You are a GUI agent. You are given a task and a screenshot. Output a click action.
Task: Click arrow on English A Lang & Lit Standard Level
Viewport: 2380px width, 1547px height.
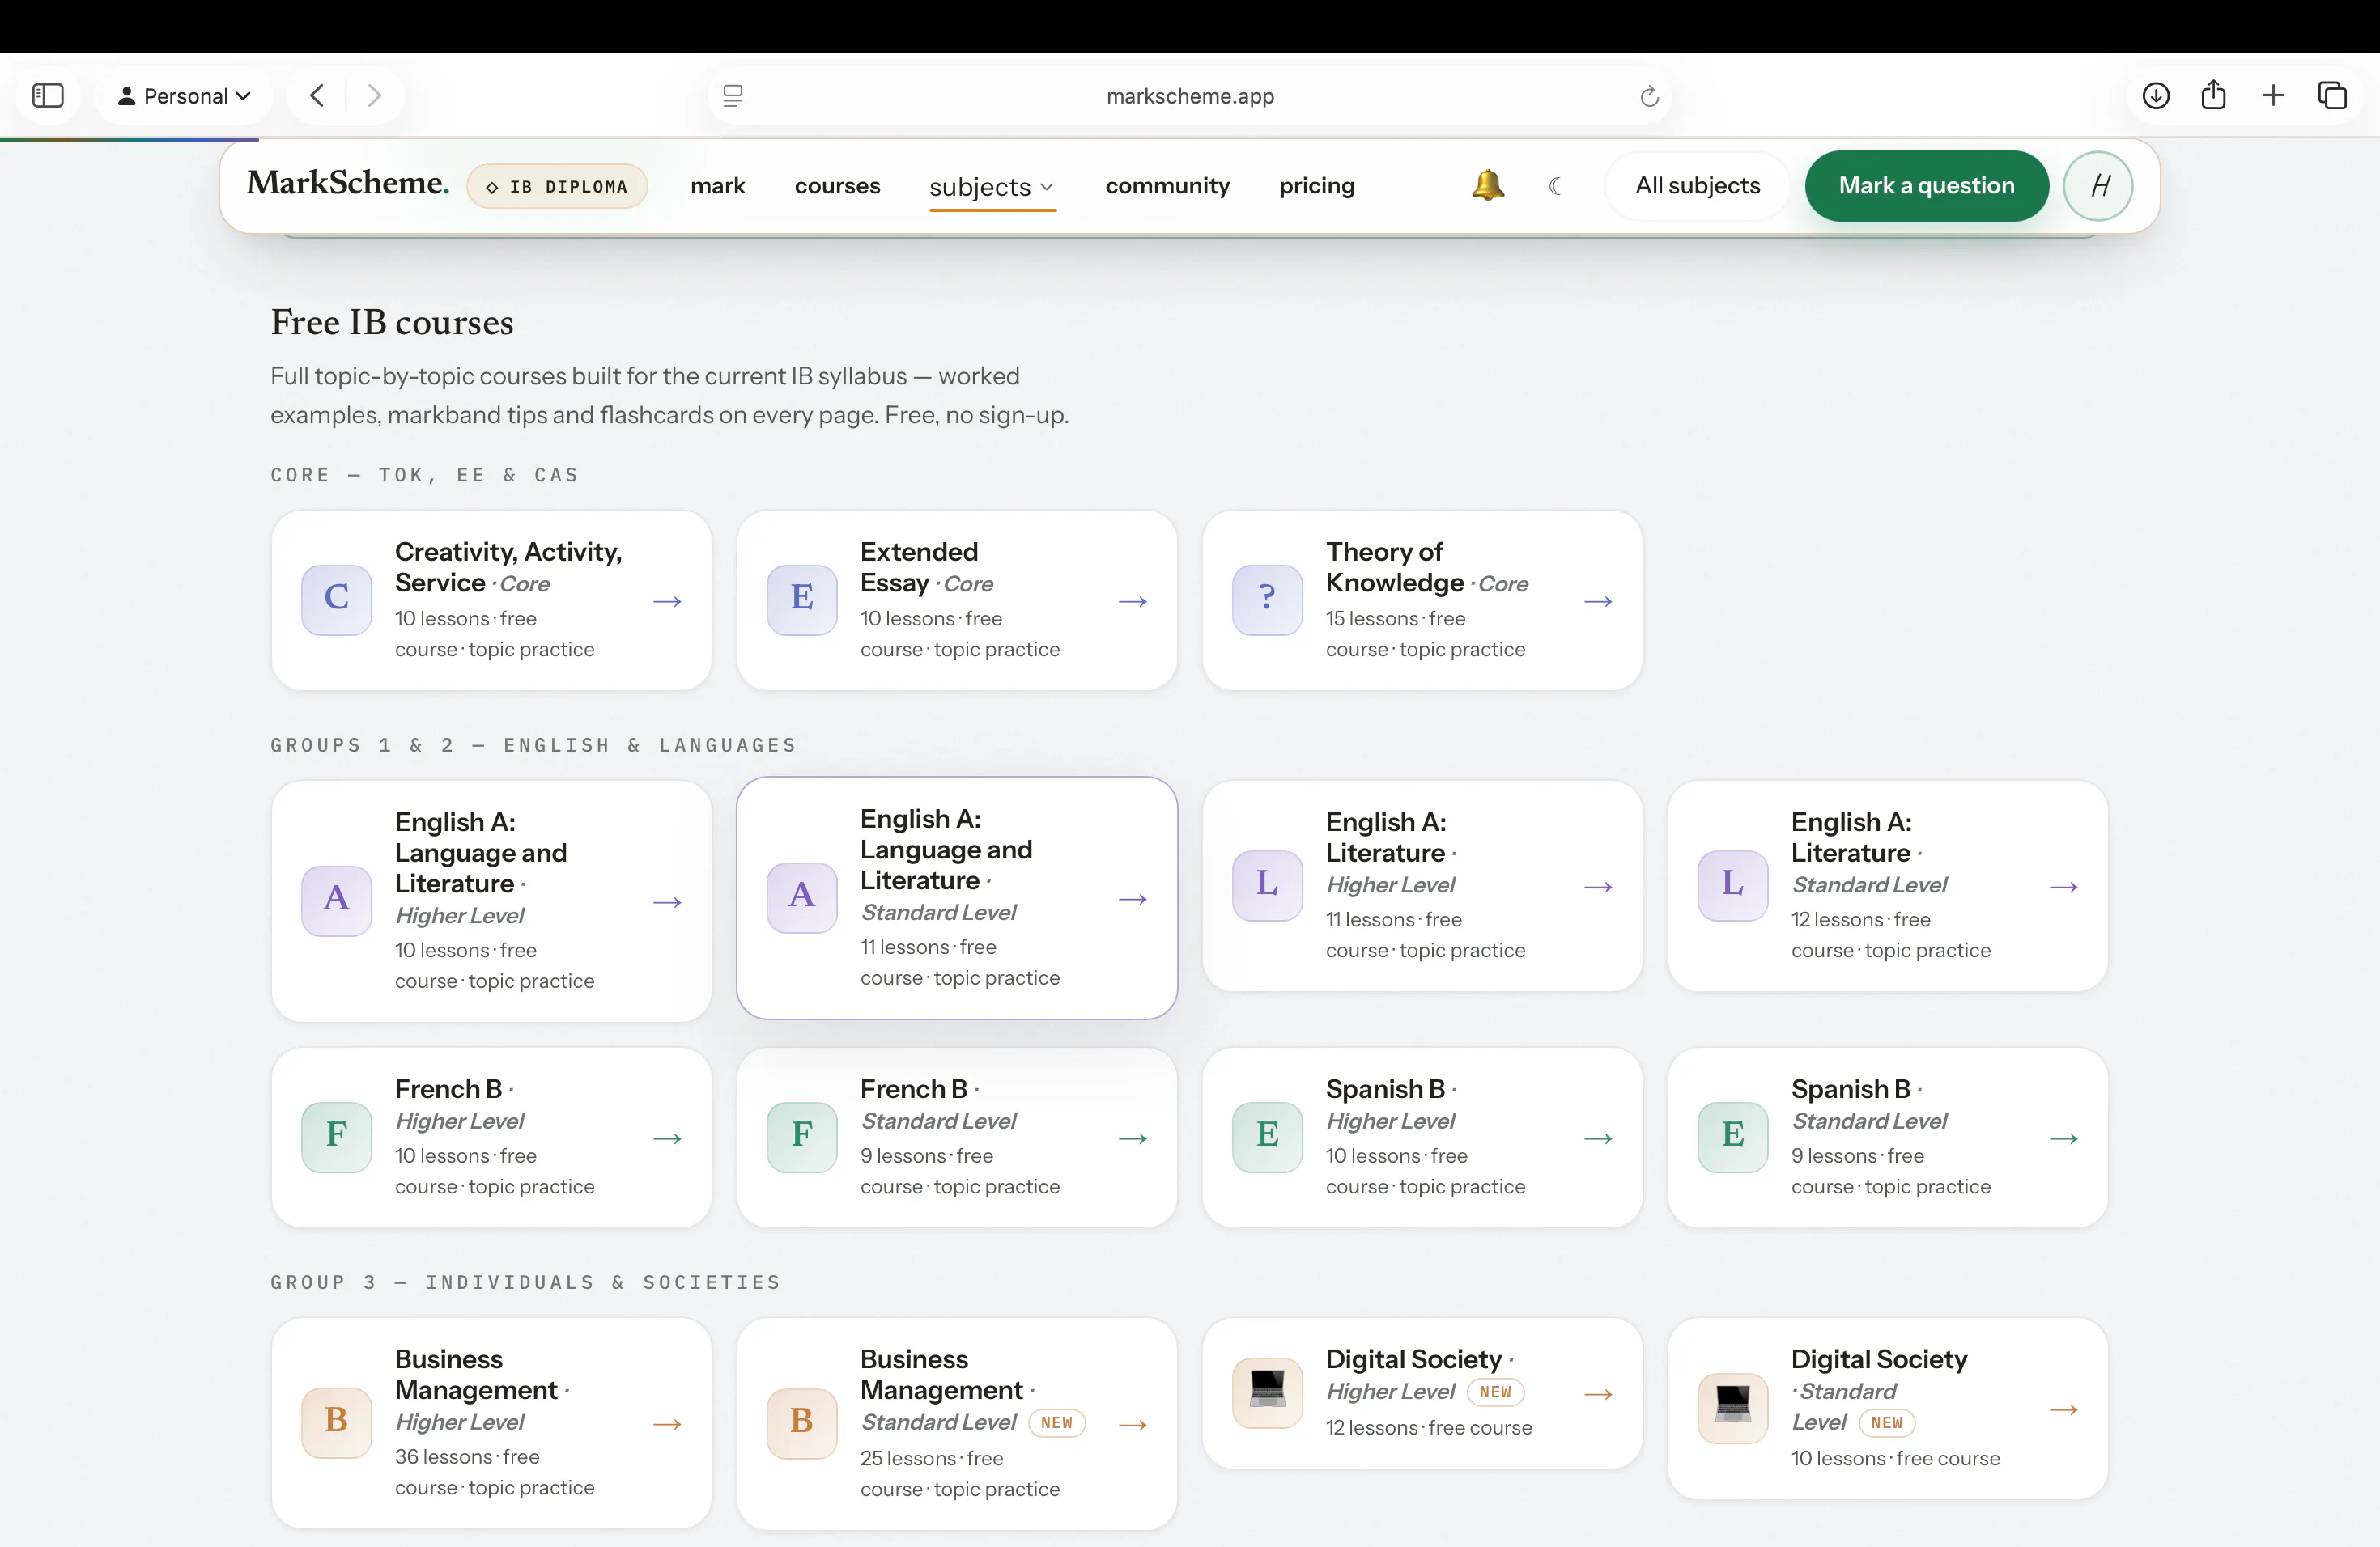click(x=1133, y=898)
